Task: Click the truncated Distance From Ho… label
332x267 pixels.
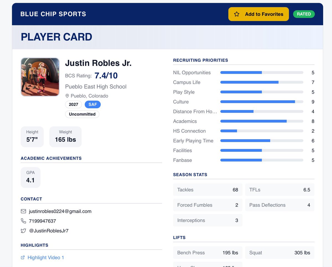Action: tap(195, 112)
